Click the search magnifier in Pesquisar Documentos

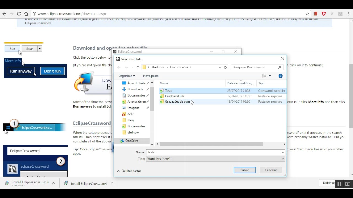pyautogui.click(x=280, y=67)
